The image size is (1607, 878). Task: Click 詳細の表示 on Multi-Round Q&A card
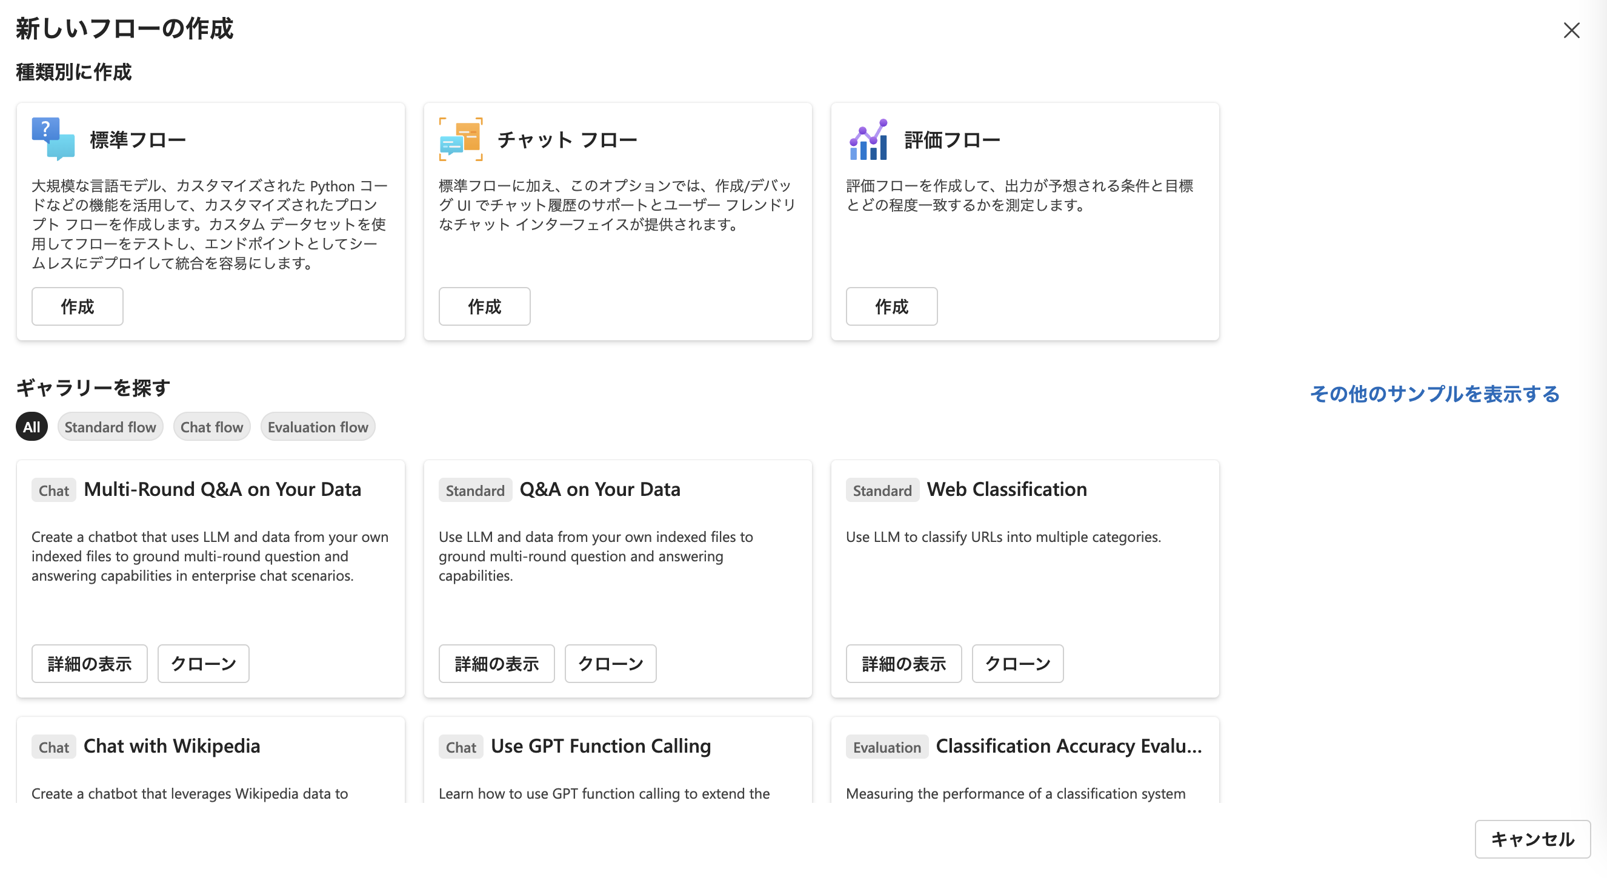89,664
